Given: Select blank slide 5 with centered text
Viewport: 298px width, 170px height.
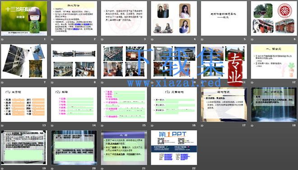Looking at the screenshot, I should pos(224,18).
